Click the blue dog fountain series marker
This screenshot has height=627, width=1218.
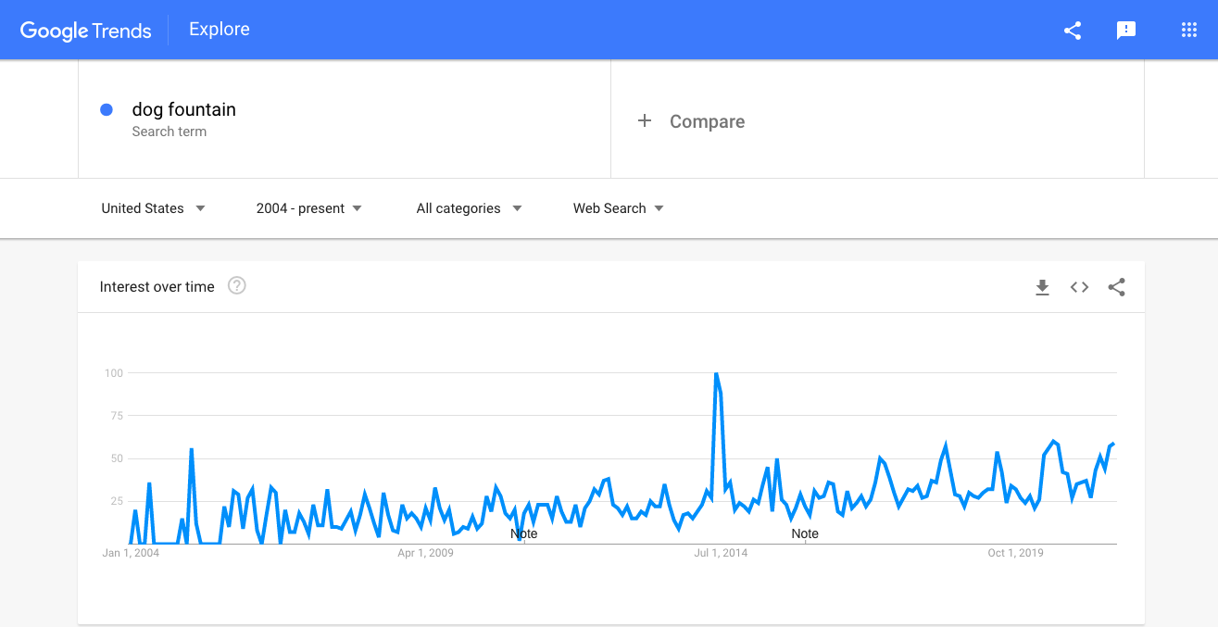[107, 109]
